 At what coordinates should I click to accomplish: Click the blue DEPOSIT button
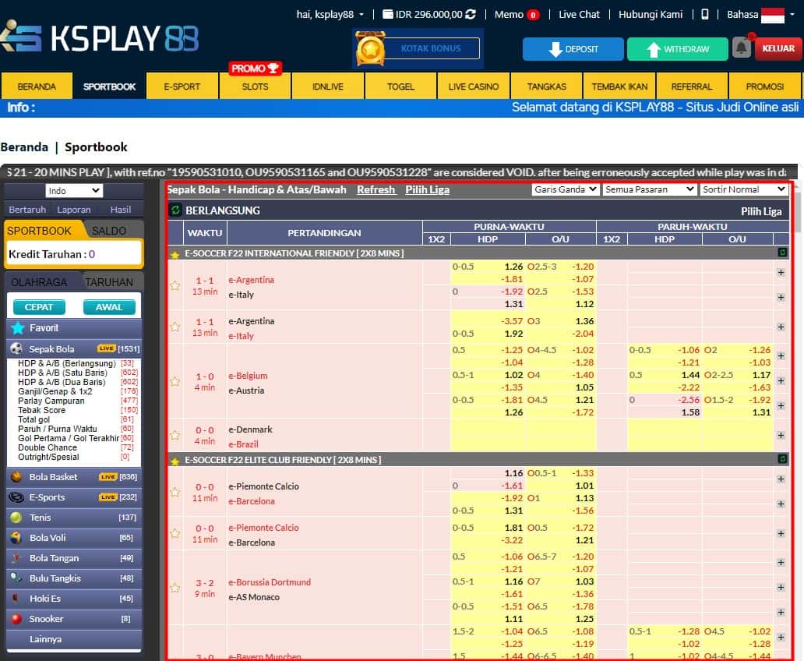click(573, 49)
